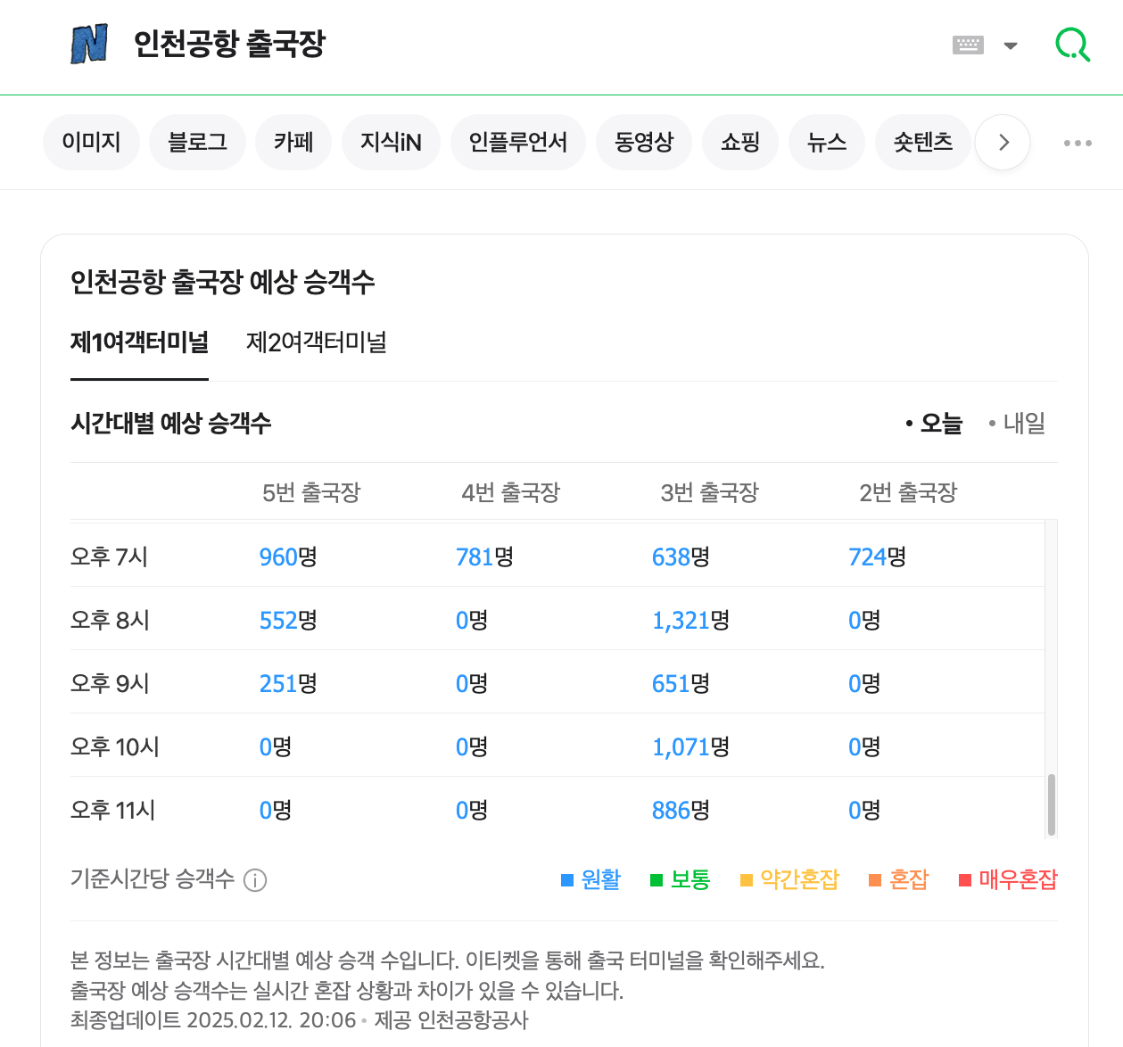Open the info tooltip next to 기준시간당 승객수
The width and height of the screenshot is (1123, 1047).
(255, 880)
